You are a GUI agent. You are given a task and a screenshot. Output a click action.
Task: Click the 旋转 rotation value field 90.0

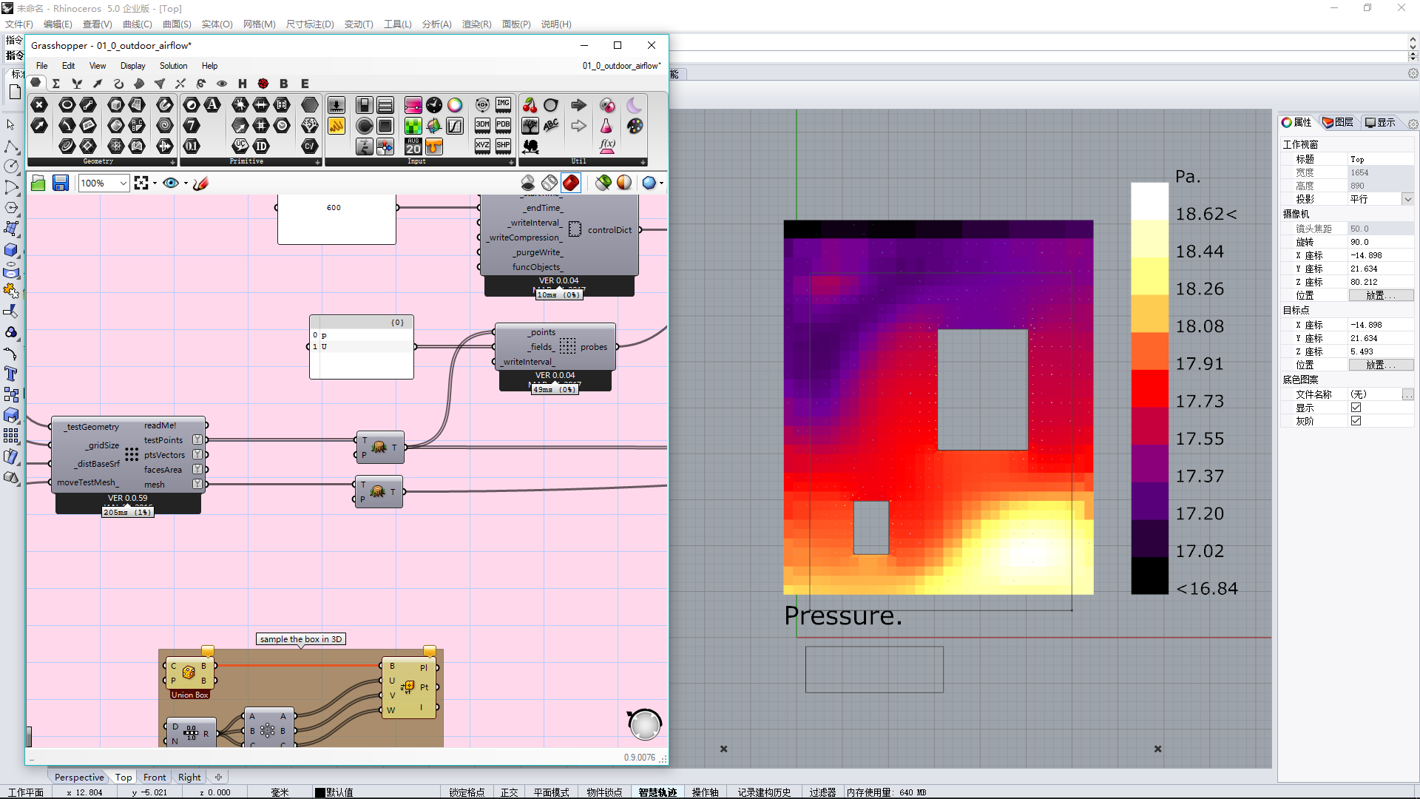point(1381,242)
